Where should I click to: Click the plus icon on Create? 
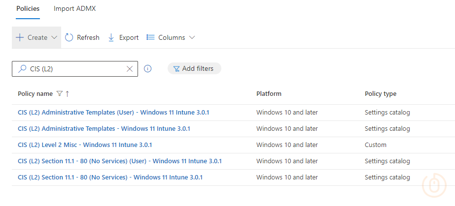20,37
